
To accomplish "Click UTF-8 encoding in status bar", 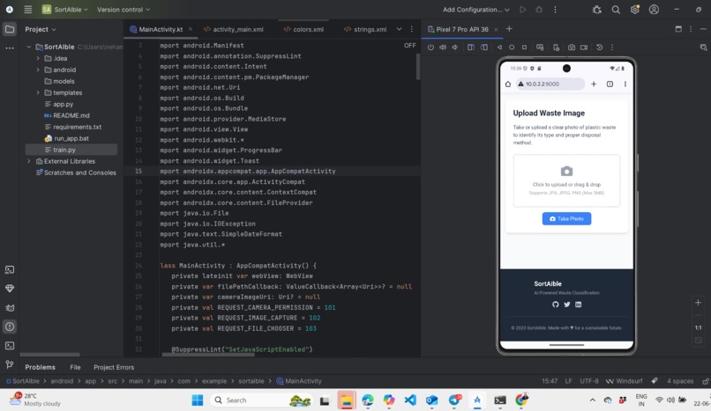I will point(589,381).
